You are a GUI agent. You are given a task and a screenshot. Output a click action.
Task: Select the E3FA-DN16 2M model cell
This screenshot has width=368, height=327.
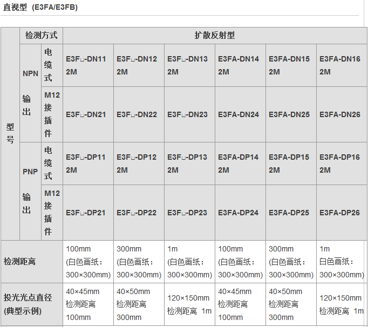point(341,65)
